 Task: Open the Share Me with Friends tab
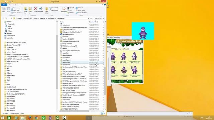[122, 49]
